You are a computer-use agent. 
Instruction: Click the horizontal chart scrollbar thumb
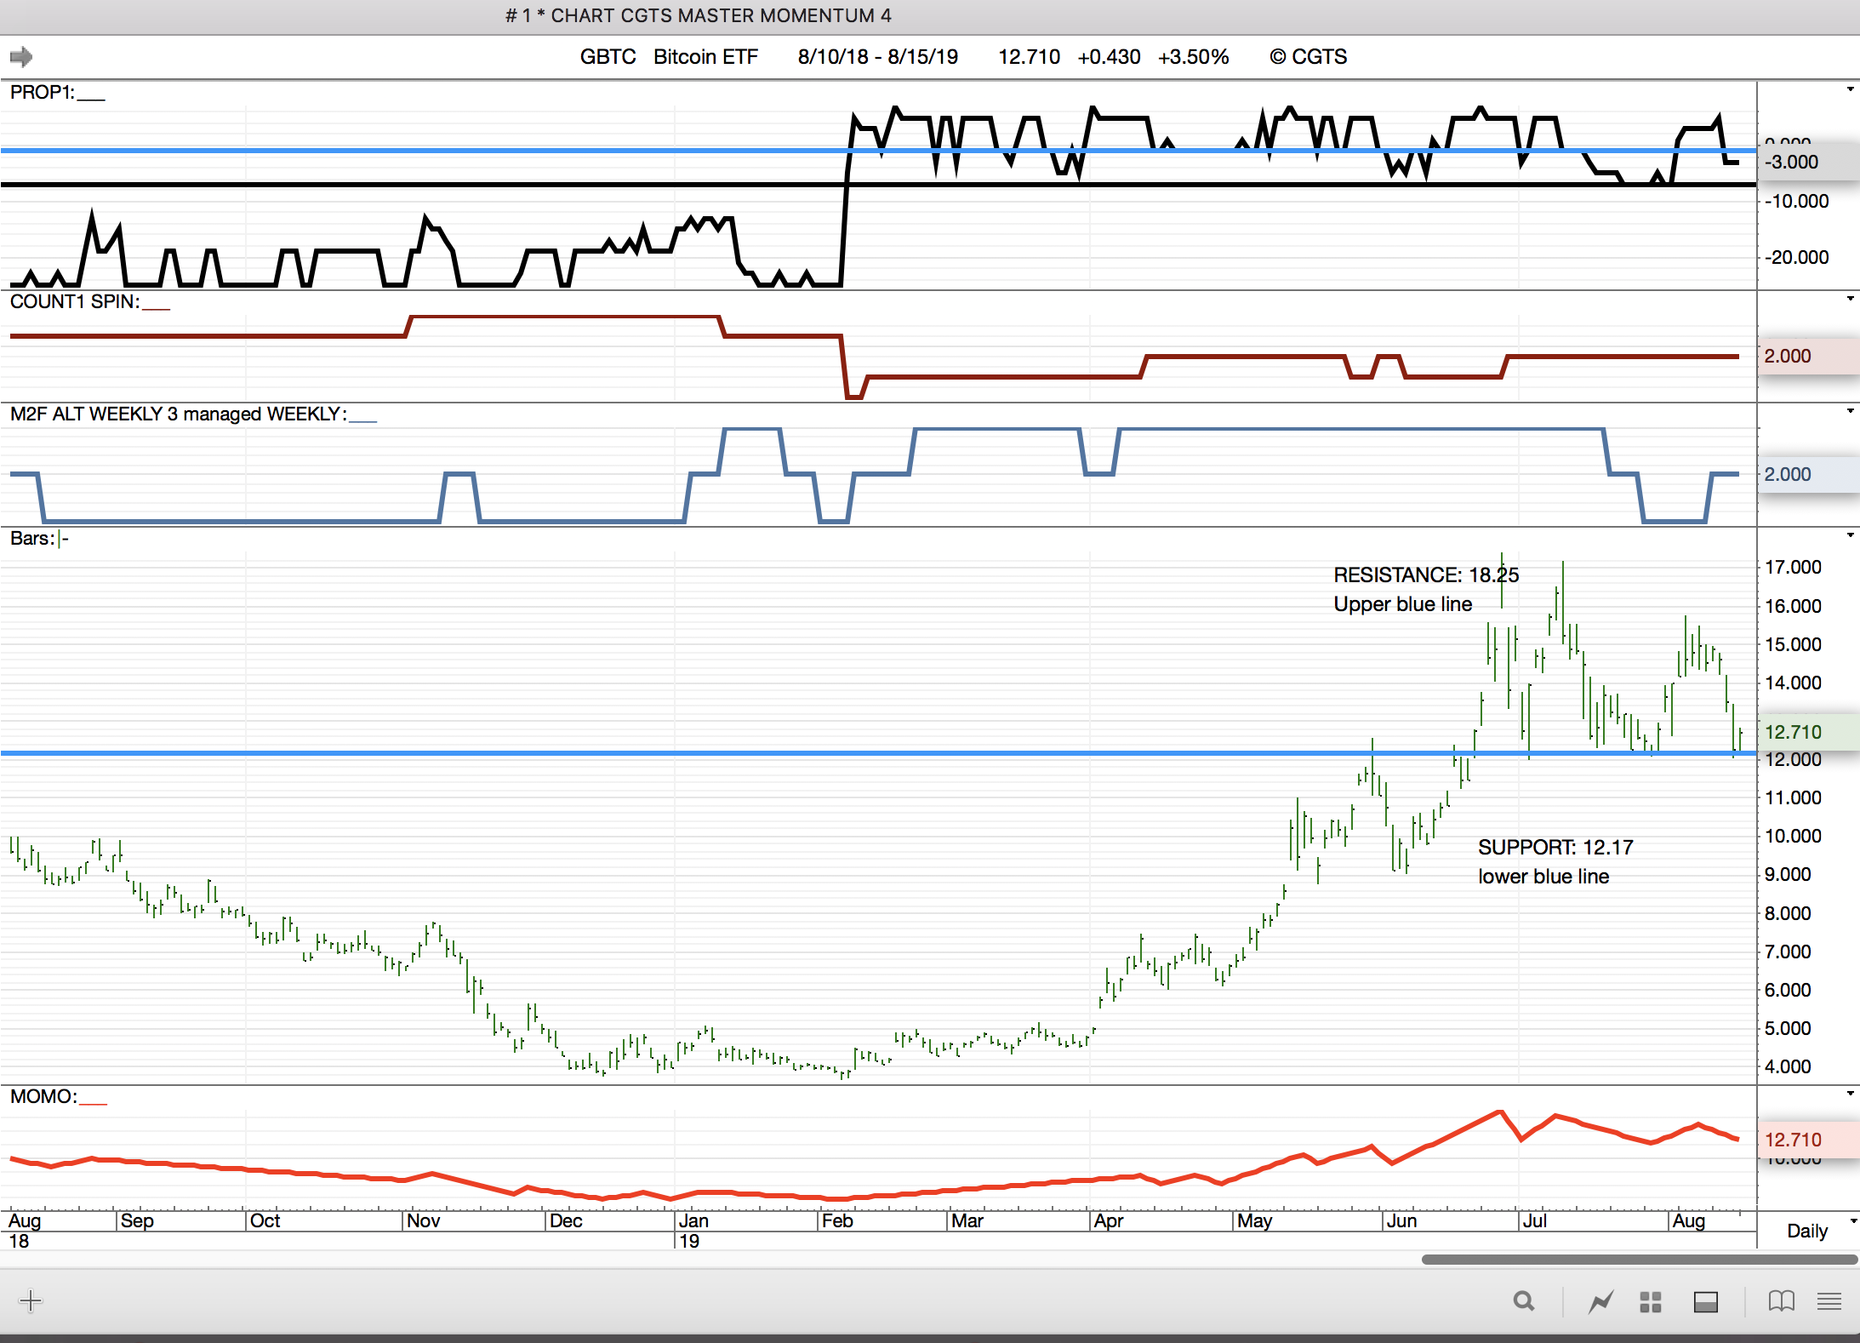tap(1639, 1260)
